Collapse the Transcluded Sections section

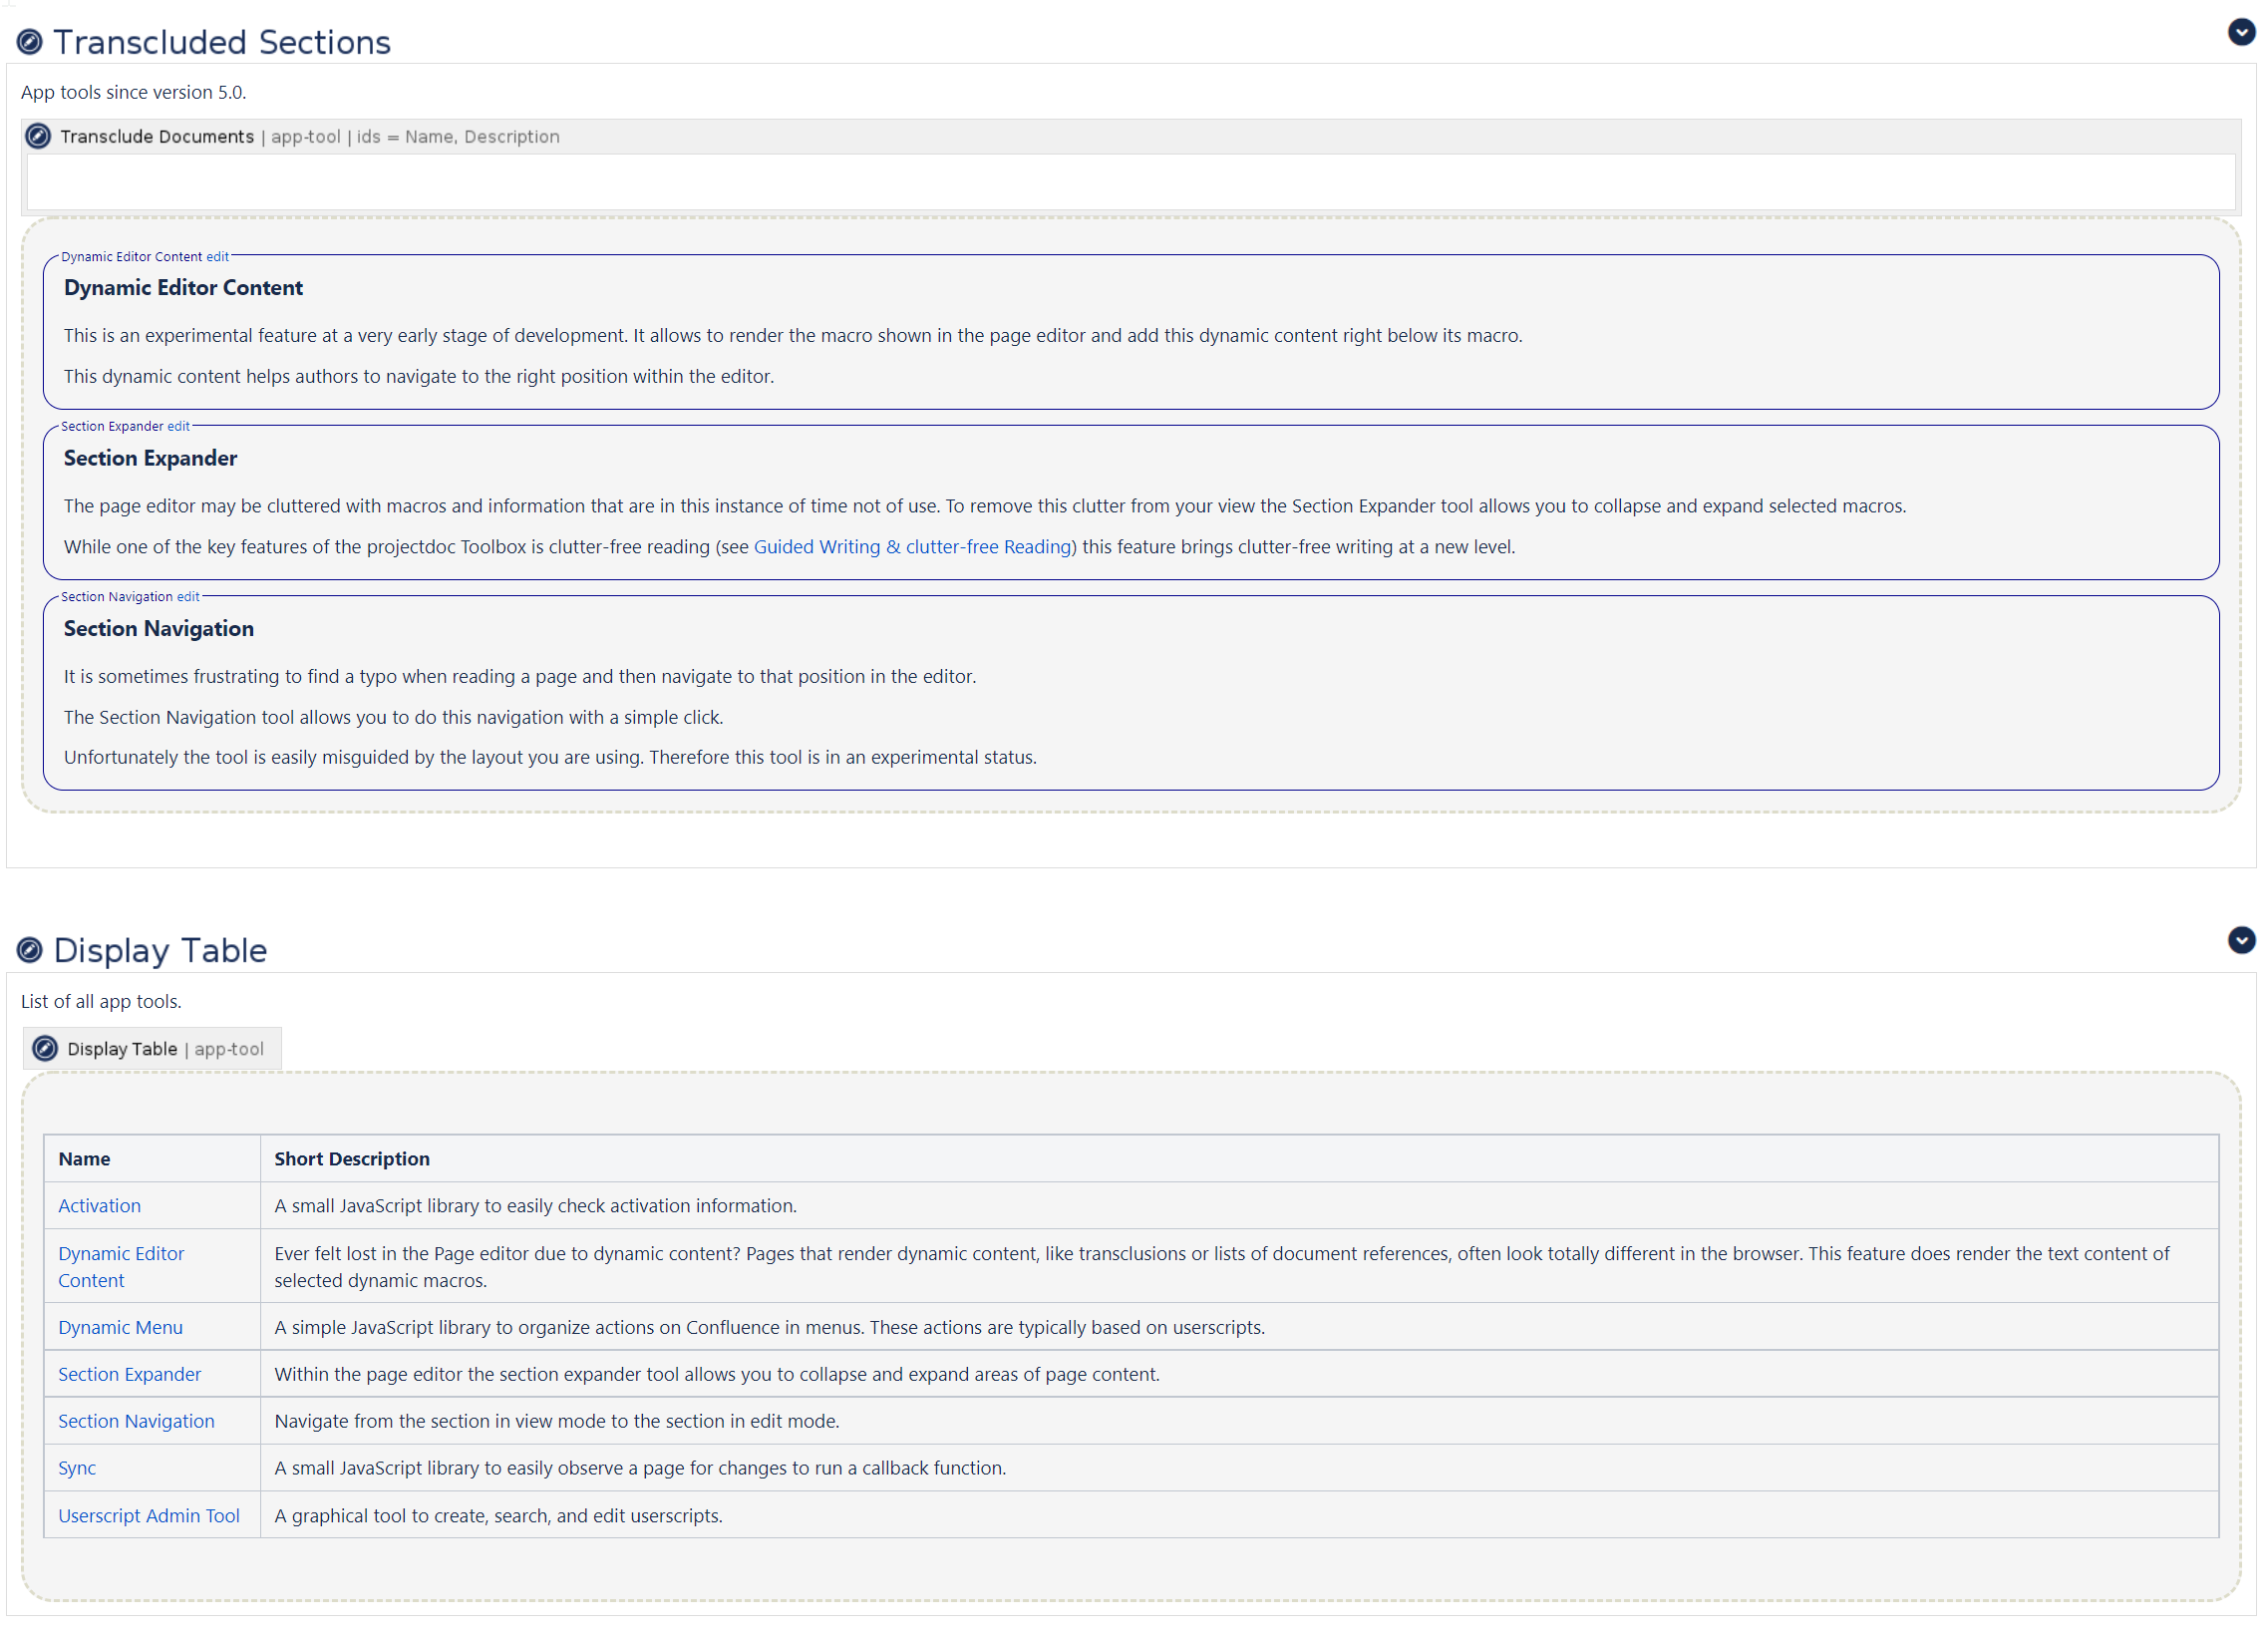coord(2241,32)
